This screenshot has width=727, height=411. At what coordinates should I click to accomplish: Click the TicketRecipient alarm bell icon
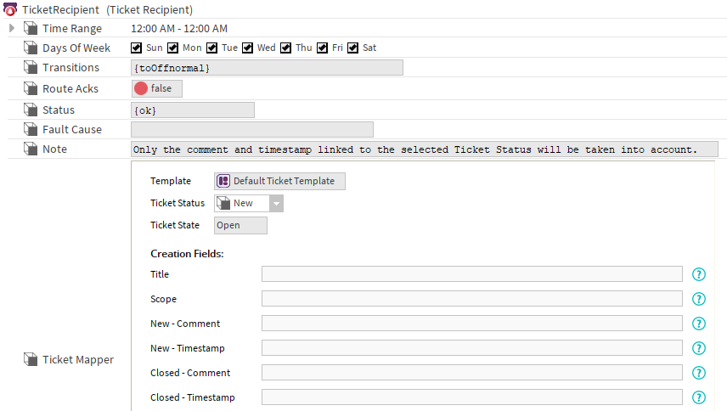(x=9, y=9)
